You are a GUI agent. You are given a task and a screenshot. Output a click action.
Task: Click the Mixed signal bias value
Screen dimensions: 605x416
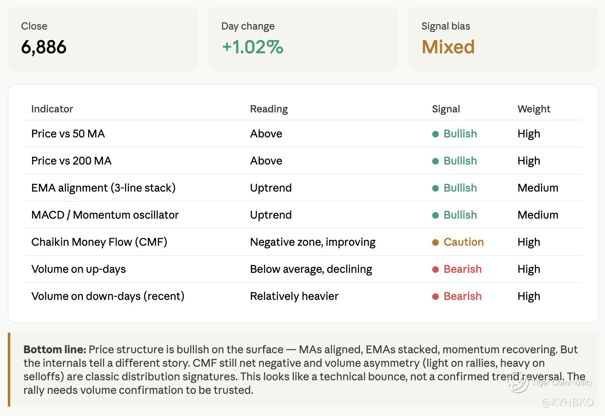[448, 47]
